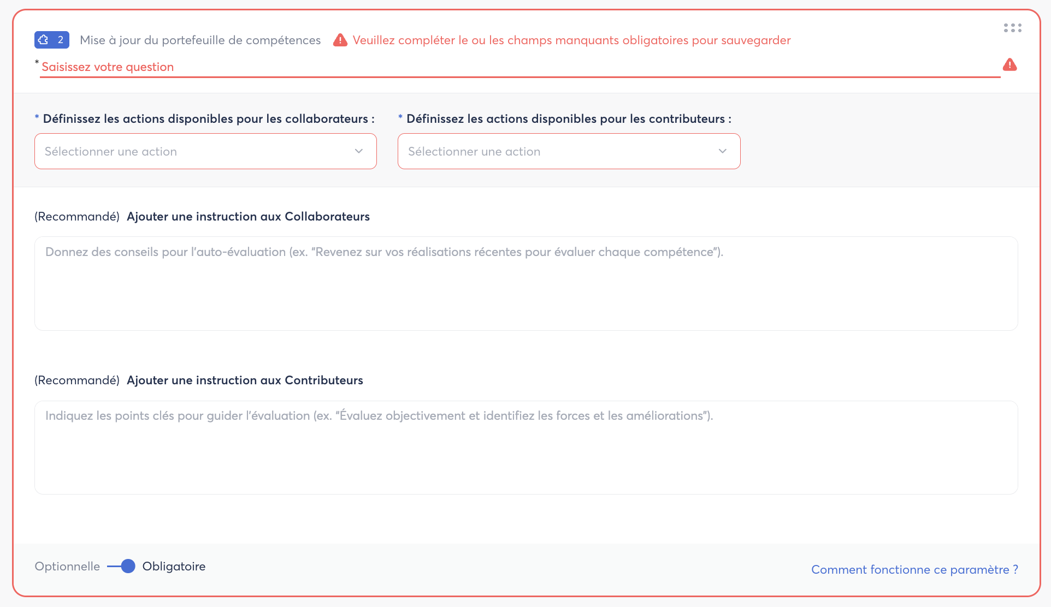This screenshot has width=1051, height=607.
Task: Click the 'actions disponibles pour les collaborateurs' label
Action: [x=209, y=119]
